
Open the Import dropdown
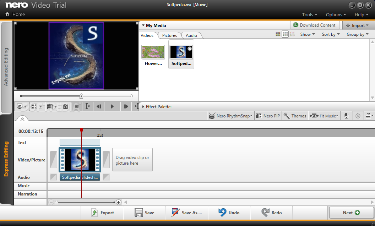[357, 25]
